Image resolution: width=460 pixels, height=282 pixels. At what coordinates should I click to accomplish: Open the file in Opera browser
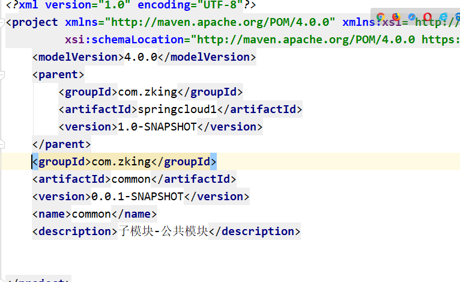[428, 17]
